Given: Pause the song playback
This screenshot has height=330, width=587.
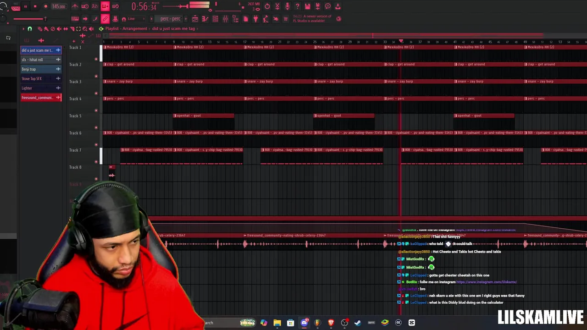Looking at the screenshot, I should (25, 6).
